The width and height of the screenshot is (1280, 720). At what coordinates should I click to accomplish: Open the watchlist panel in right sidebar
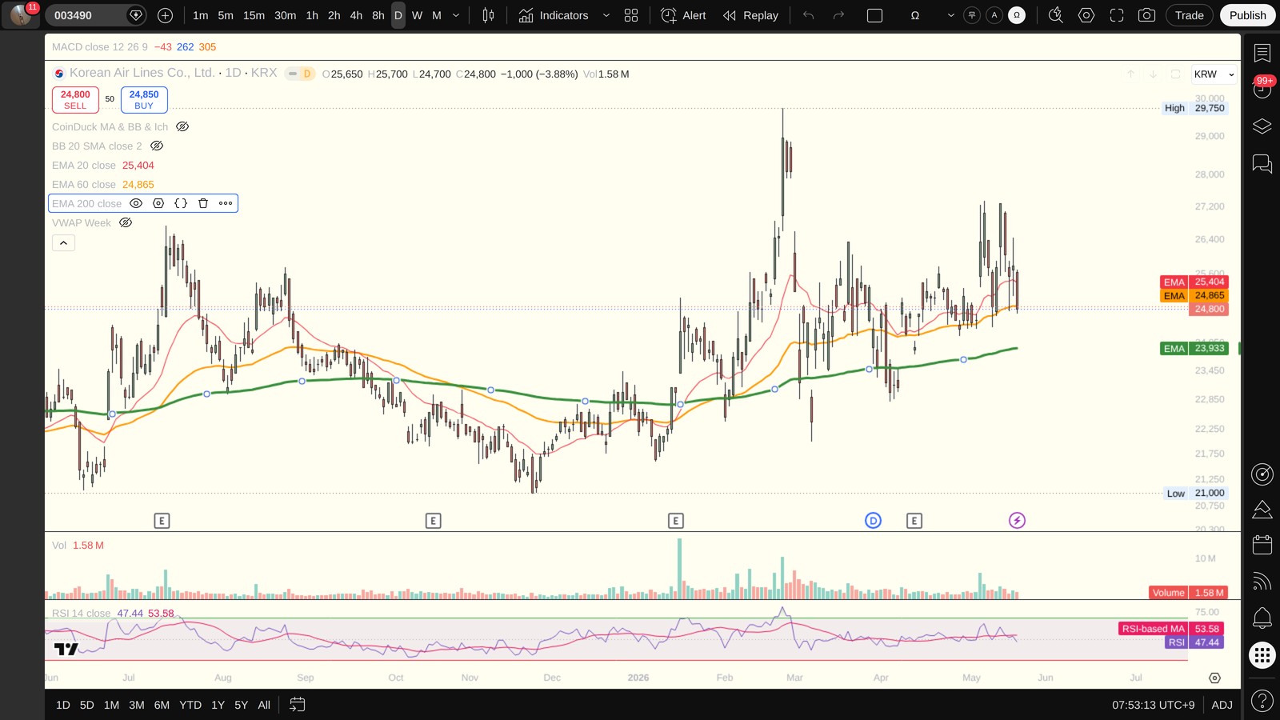click(1262, 53)
